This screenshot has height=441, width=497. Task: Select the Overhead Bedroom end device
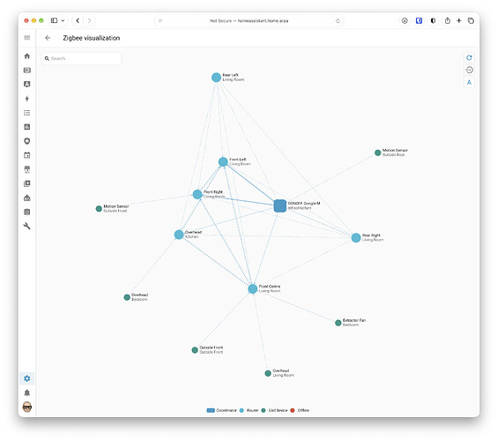[127, 297]
